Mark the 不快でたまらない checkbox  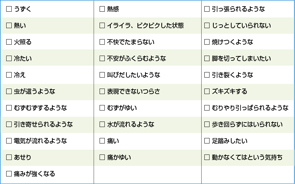click(102, 42)
